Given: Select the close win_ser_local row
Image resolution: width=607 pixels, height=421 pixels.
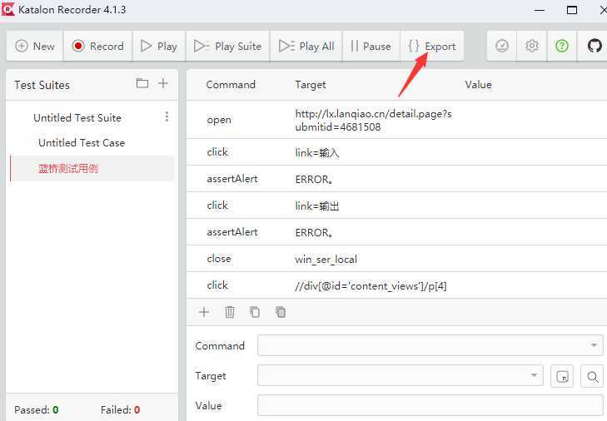Looking at the screenshot, I should coord(396,259).
